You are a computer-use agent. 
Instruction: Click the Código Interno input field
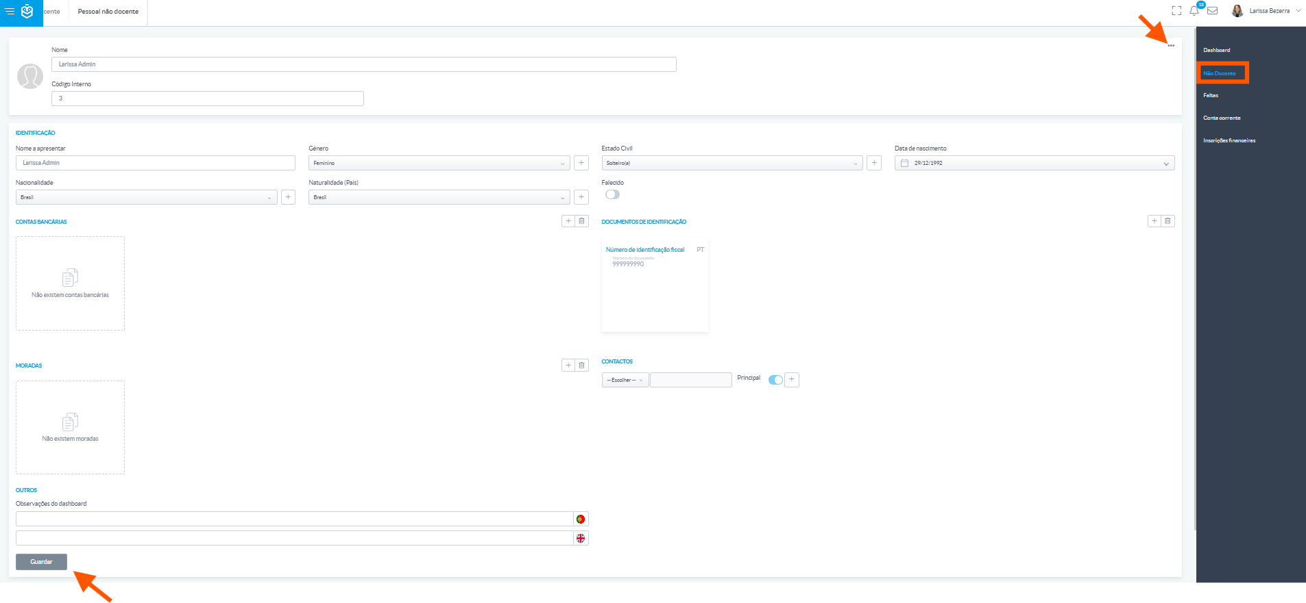tap(208, 99)
